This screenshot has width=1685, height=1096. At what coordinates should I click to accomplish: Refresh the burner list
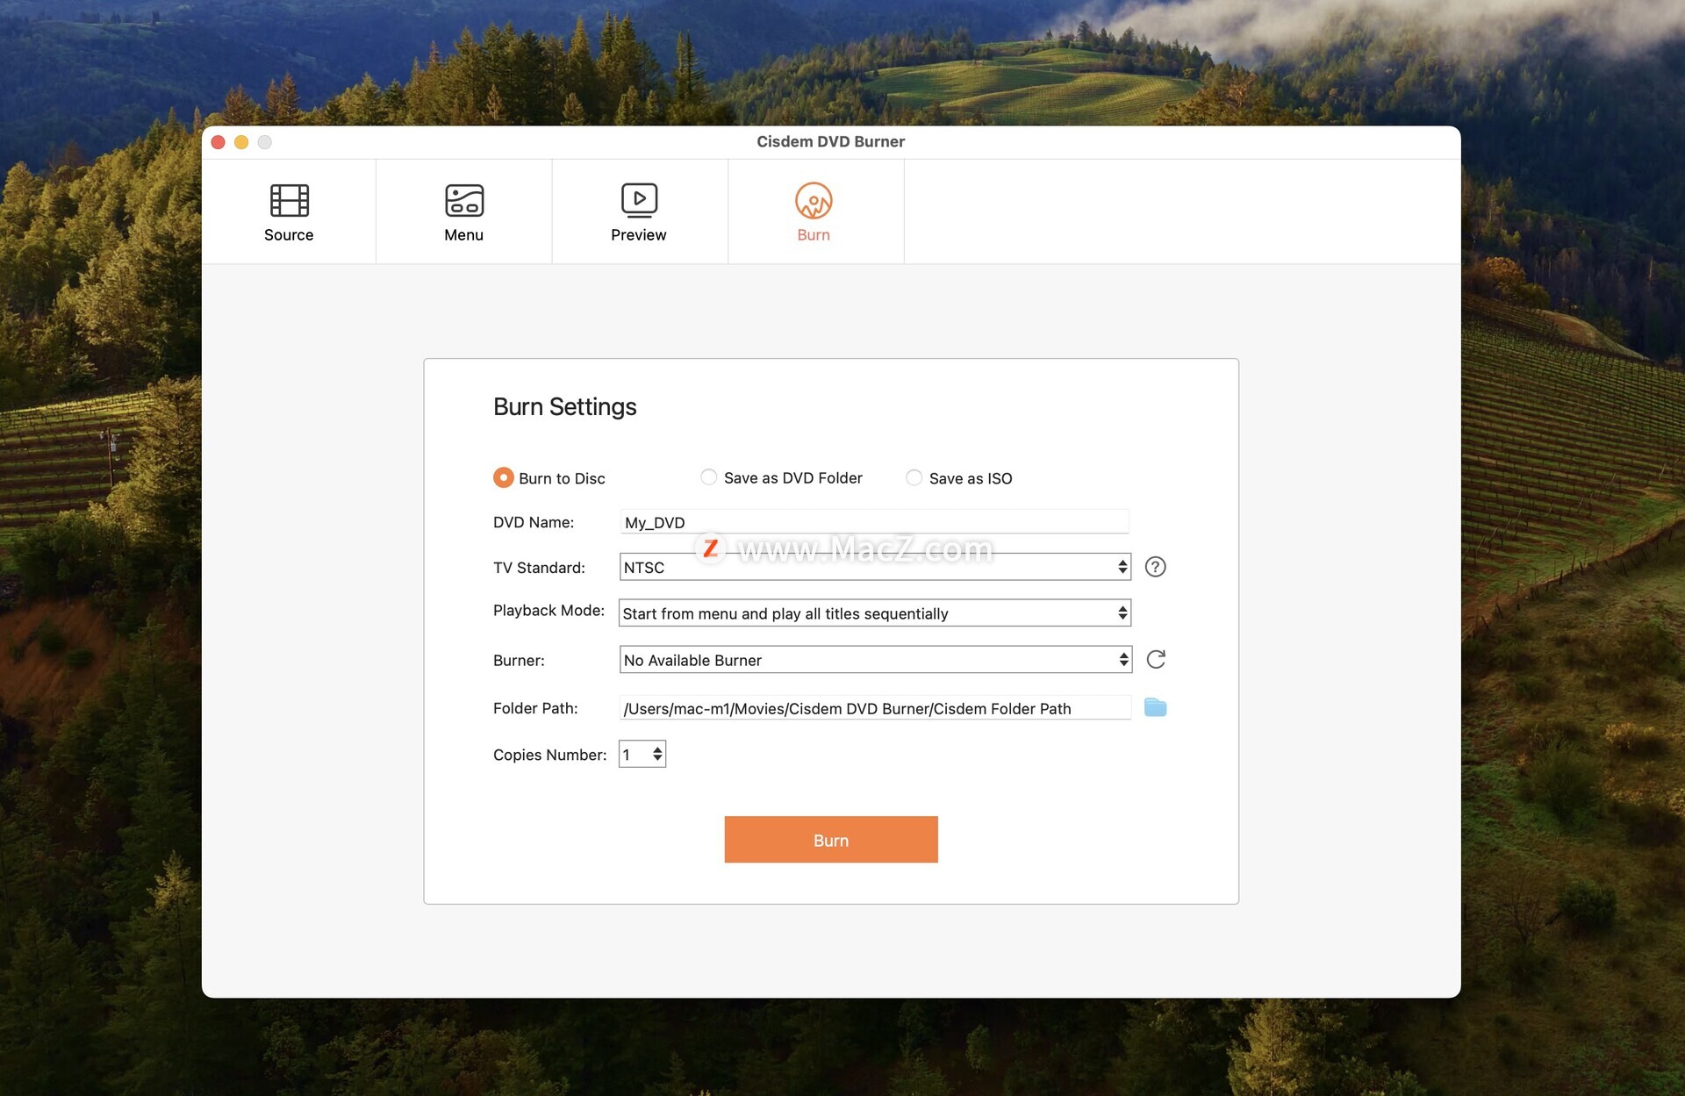click(1156, 659)
